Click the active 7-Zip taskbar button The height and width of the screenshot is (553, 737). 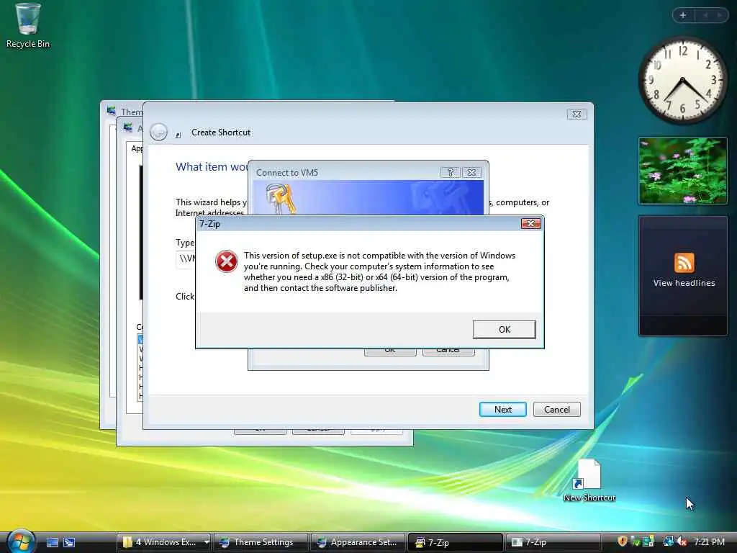455,542
